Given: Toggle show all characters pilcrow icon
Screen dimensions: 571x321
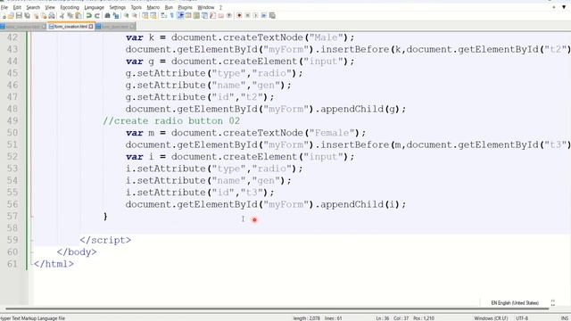Looking at the screenshot, I should point(172,16).
